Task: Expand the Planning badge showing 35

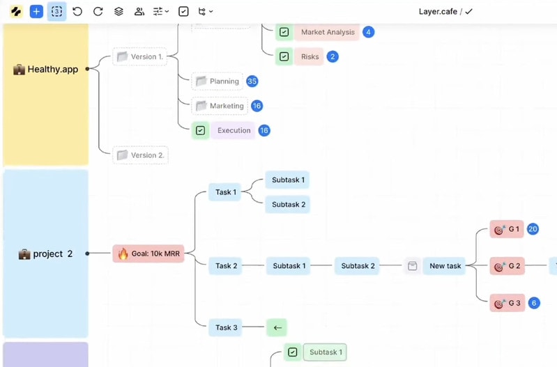Action: tap(252, 81)
